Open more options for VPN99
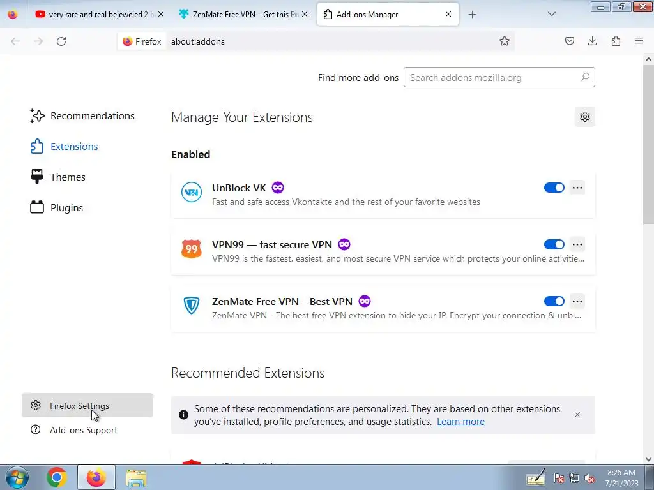 click(x=577, y=244)
